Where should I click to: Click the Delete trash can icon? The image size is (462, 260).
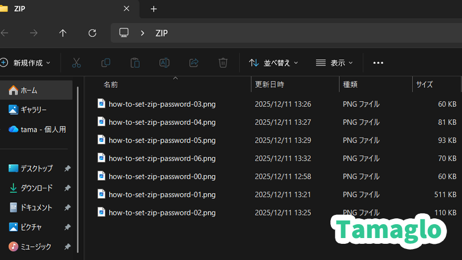pos(223,62)
